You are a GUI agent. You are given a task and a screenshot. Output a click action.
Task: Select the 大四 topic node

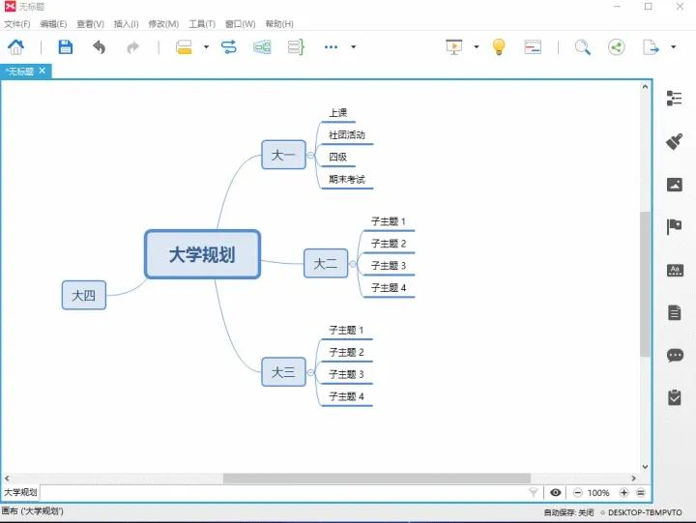point(84,295)
